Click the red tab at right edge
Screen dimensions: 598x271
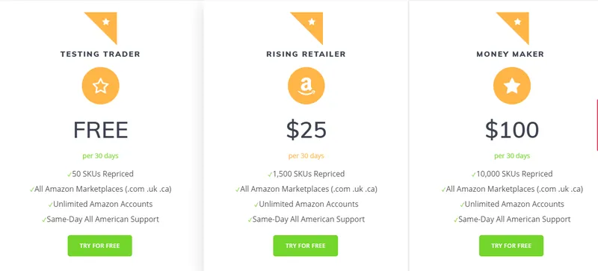point(597,125)
